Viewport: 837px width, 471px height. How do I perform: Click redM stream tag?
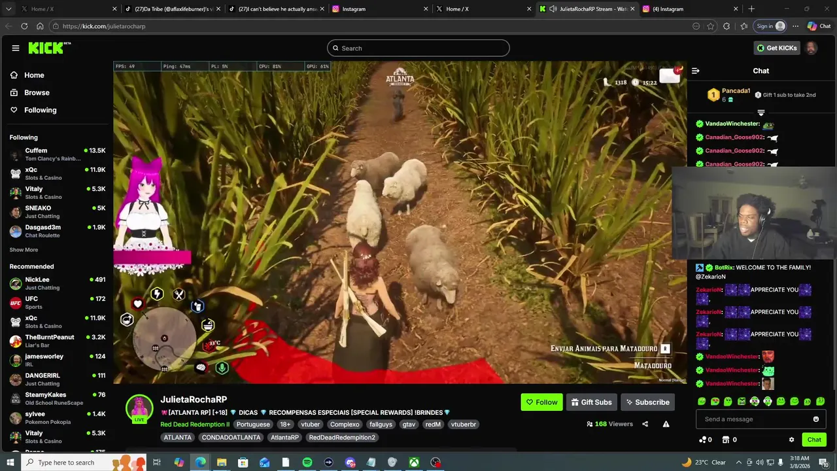pos(433,425)
